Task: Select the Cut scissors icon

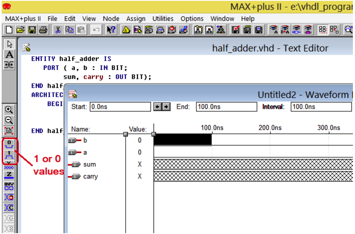Action: tap(58, 30)
